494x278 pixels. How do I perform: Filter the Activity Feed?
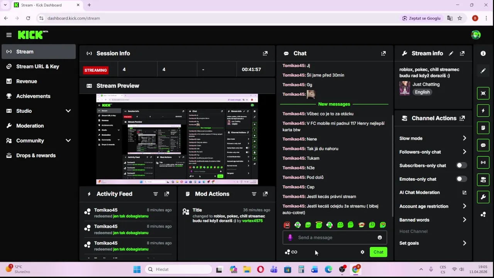point(156,194)
